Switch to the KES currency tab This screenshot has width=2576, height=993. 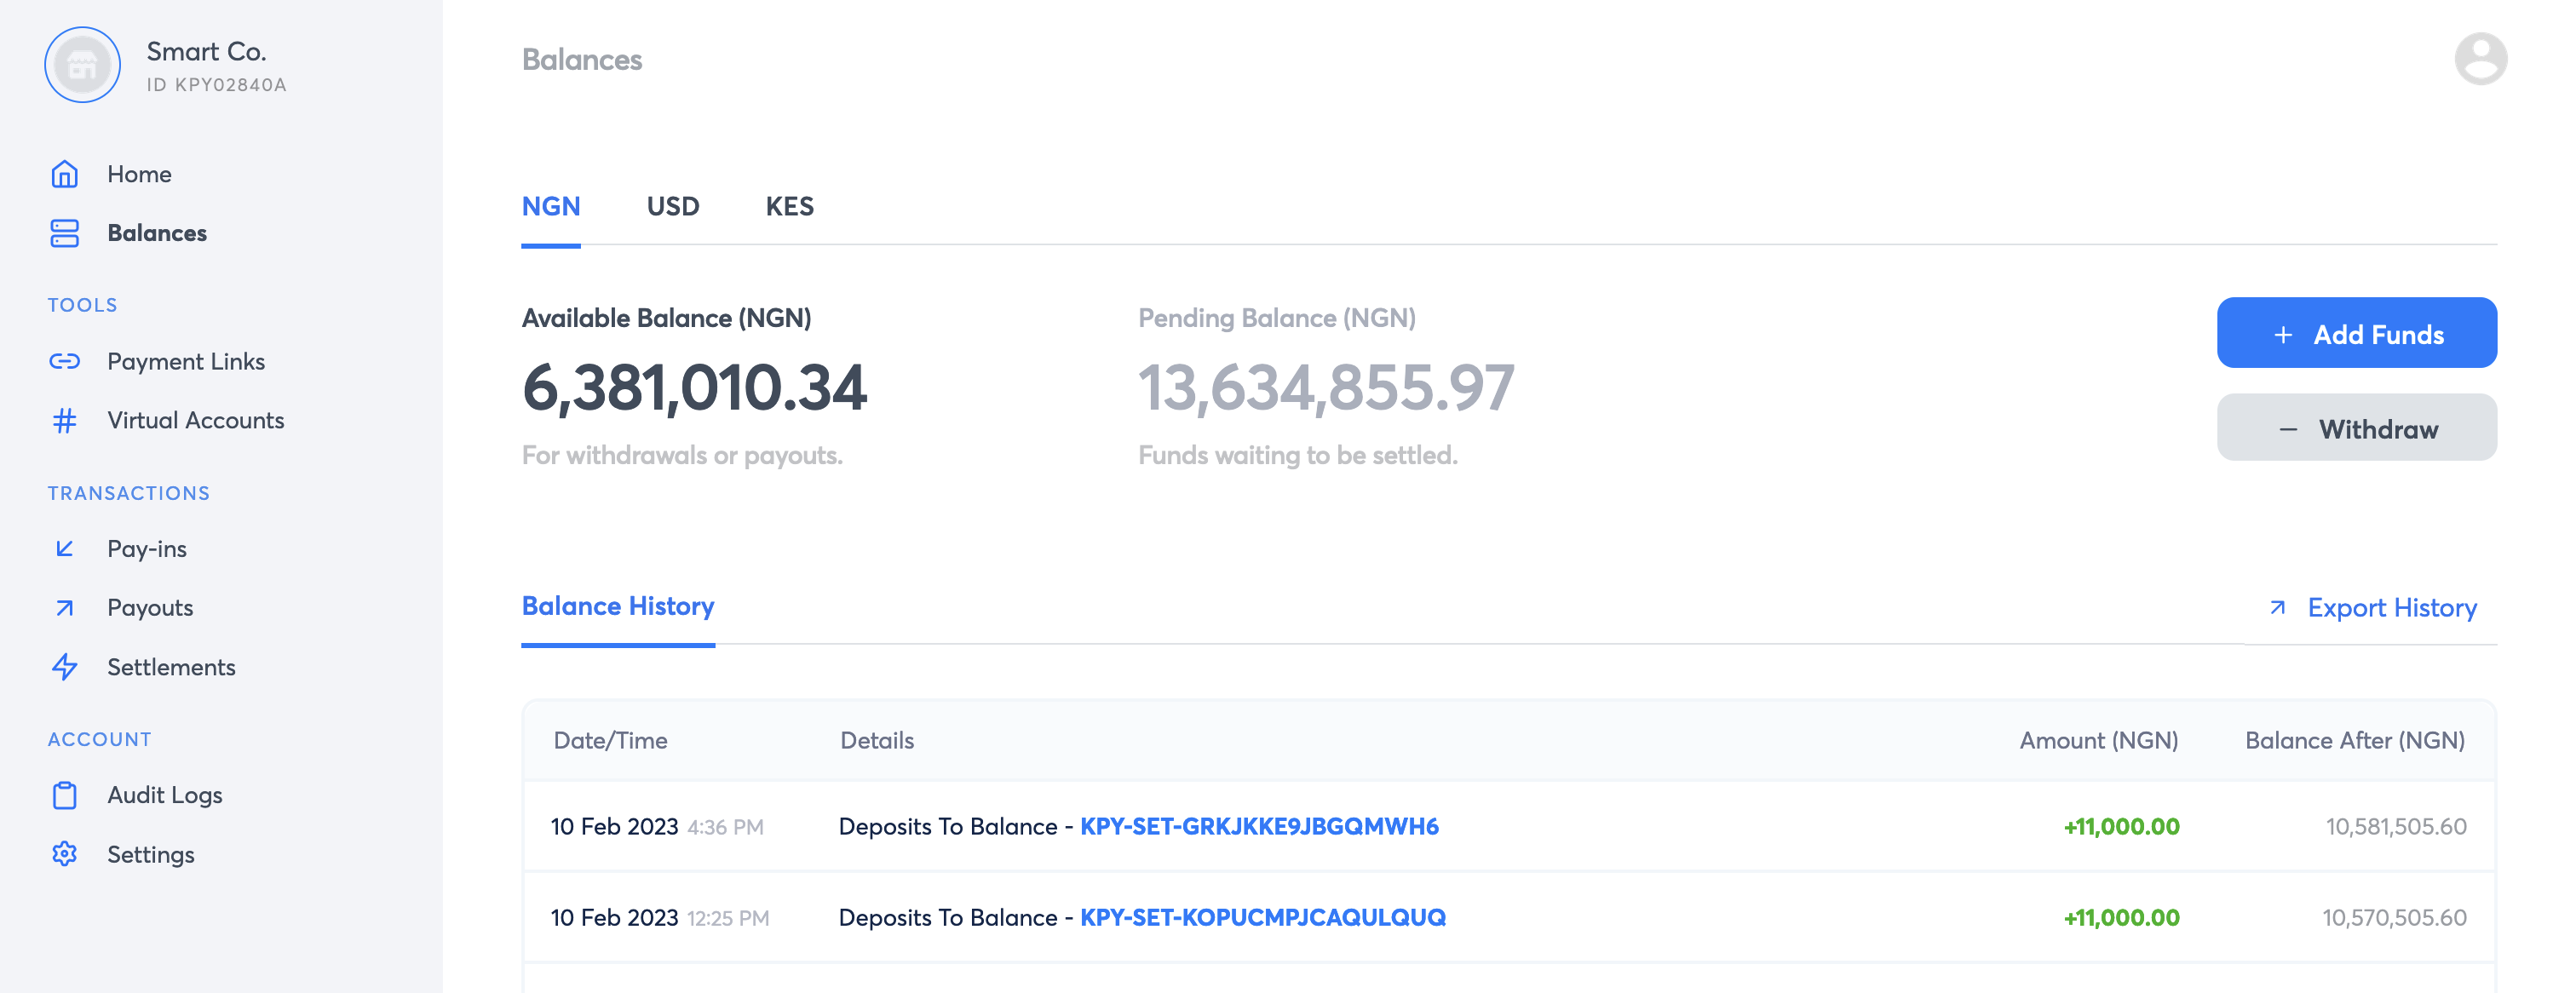(x=789, y=206)
